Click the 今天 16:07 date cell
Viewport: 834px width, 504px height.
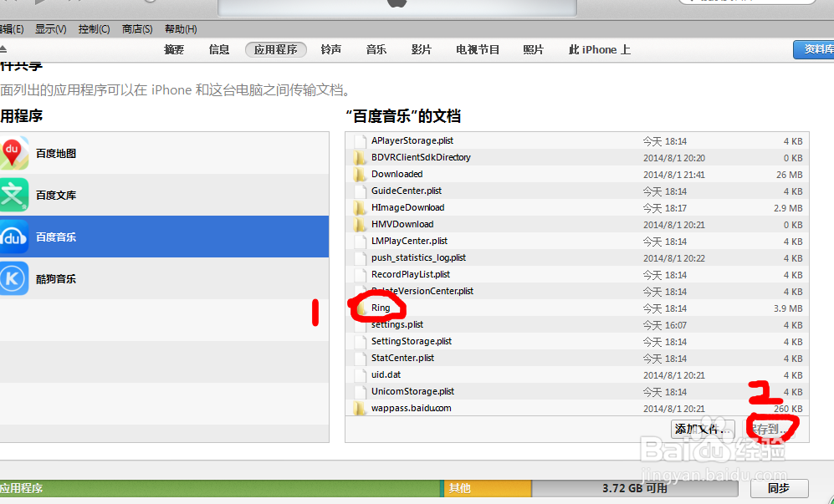tap(665, 325)
